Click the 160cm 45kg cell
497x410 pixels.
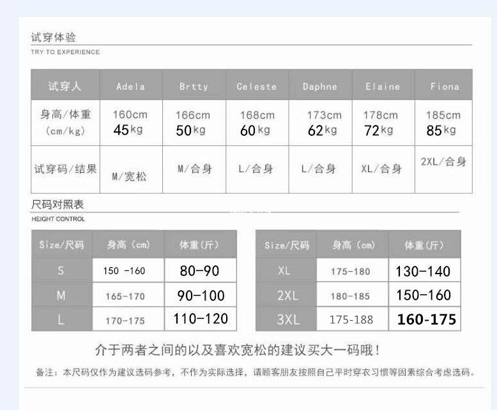pos(131,123)
